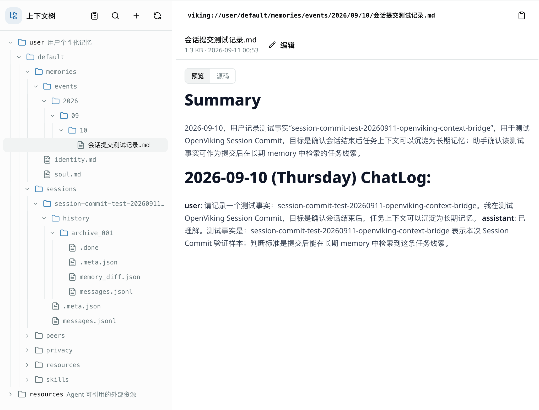Viewport: 539px width, 410px height.
Task: Open the clipboard list icon in sidebar header
Action: pyautogui.click(x=94, y=16)
